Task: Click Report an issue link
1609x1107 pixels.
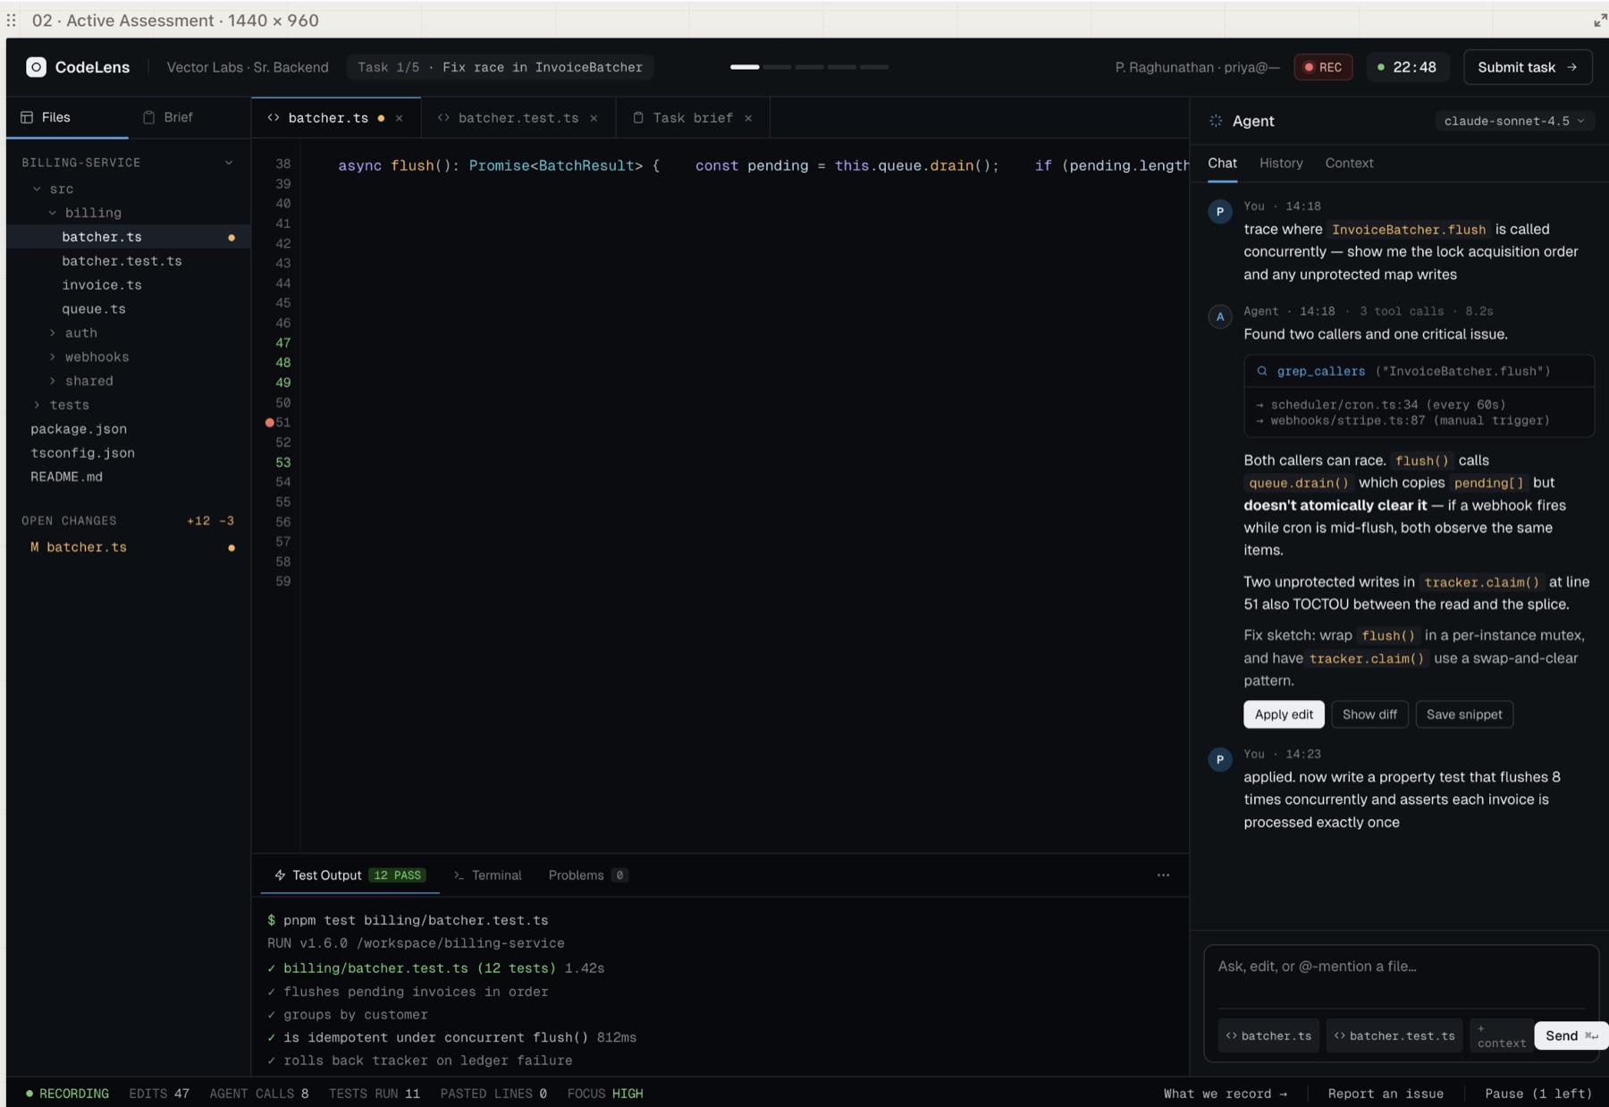Action: point(1386,1094)
